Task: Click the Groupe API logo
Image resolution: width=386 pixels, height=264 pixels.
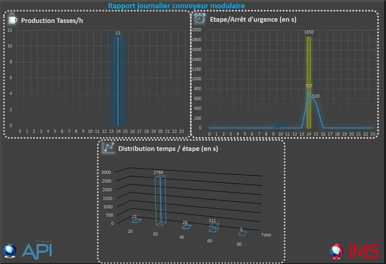Action: (x=28, y=251)
